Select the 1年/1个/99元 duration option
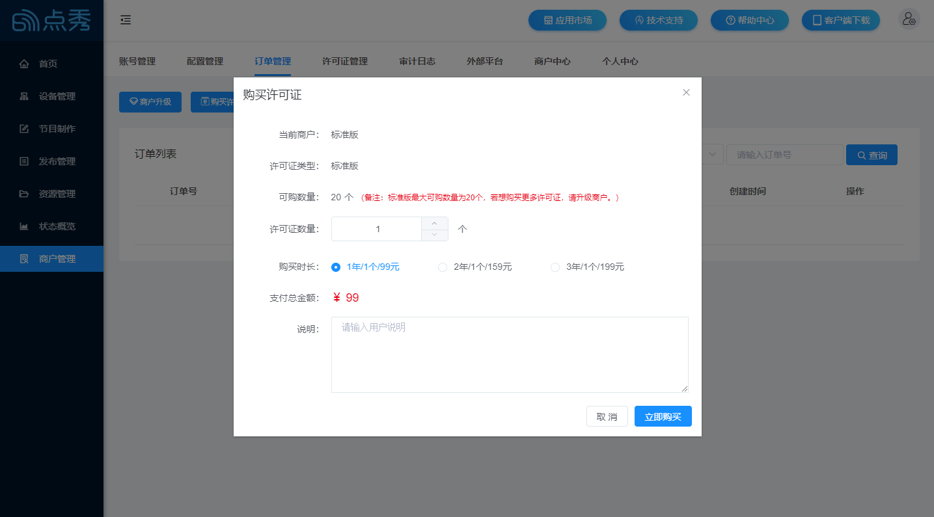 click(365, 267)
